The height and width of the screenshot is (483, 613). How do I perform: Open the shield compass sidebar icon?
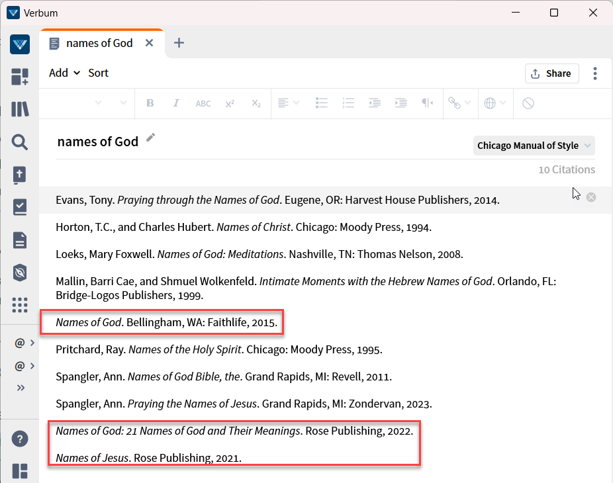pos(20,273)
